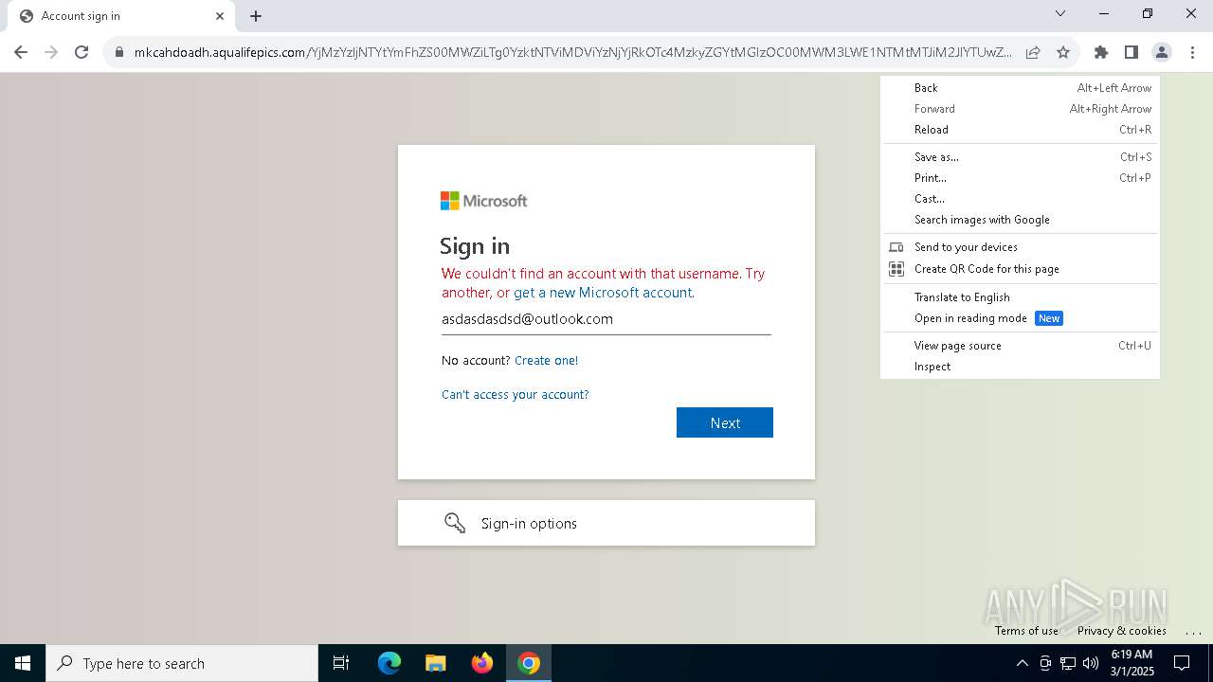Launch Microsoft Edge from taskbar
This screenshot has width=1213, height=682.
click(389, 663)
